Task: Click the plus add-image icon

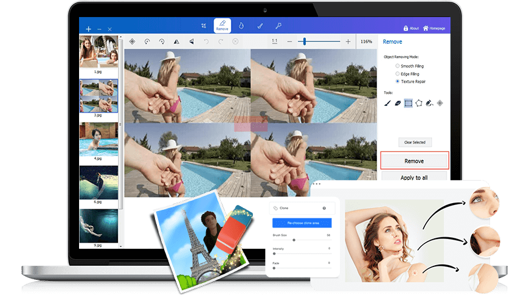Action: 88,29
